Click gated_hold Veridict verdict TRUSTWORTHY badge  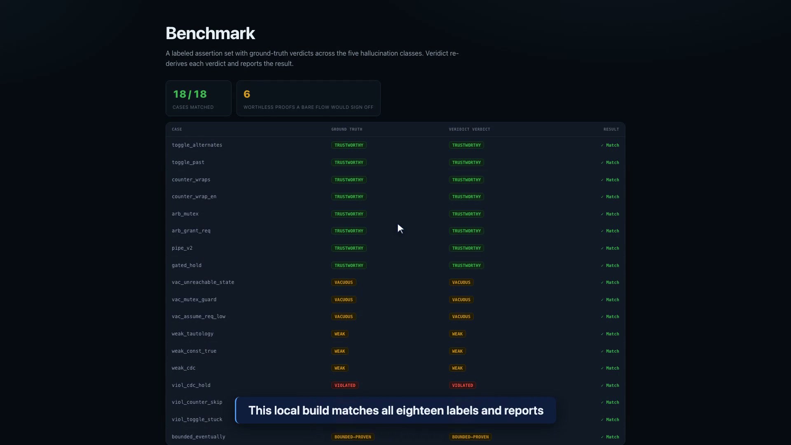tap(466, 265)
